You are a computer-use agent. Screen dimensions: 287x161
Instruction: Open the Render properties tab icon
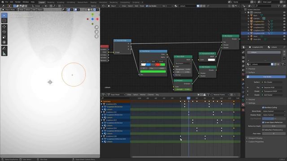click(243, 58)
